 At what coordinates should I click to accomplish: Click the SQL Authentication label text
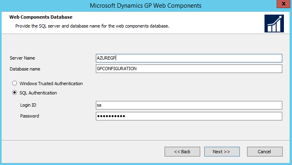[x=38, y=93]
